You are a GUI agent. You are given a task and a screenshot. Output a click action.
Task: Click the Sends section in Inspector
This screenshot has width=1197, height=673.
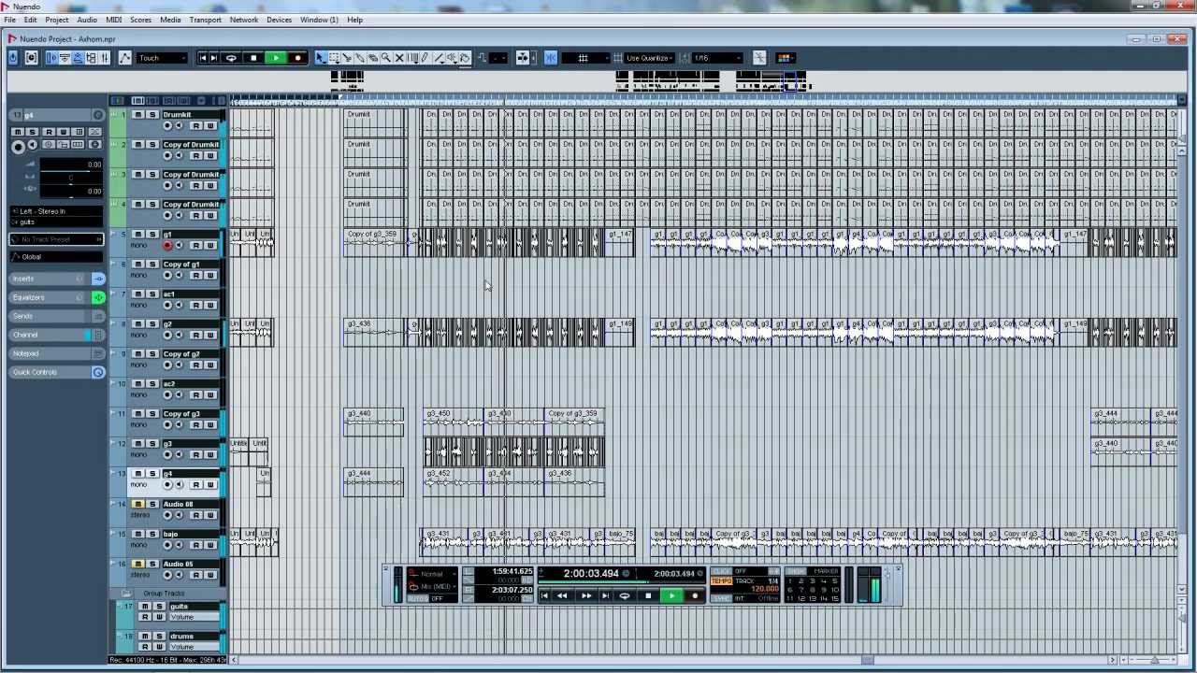pyautogui.click(x=49, y=316)
